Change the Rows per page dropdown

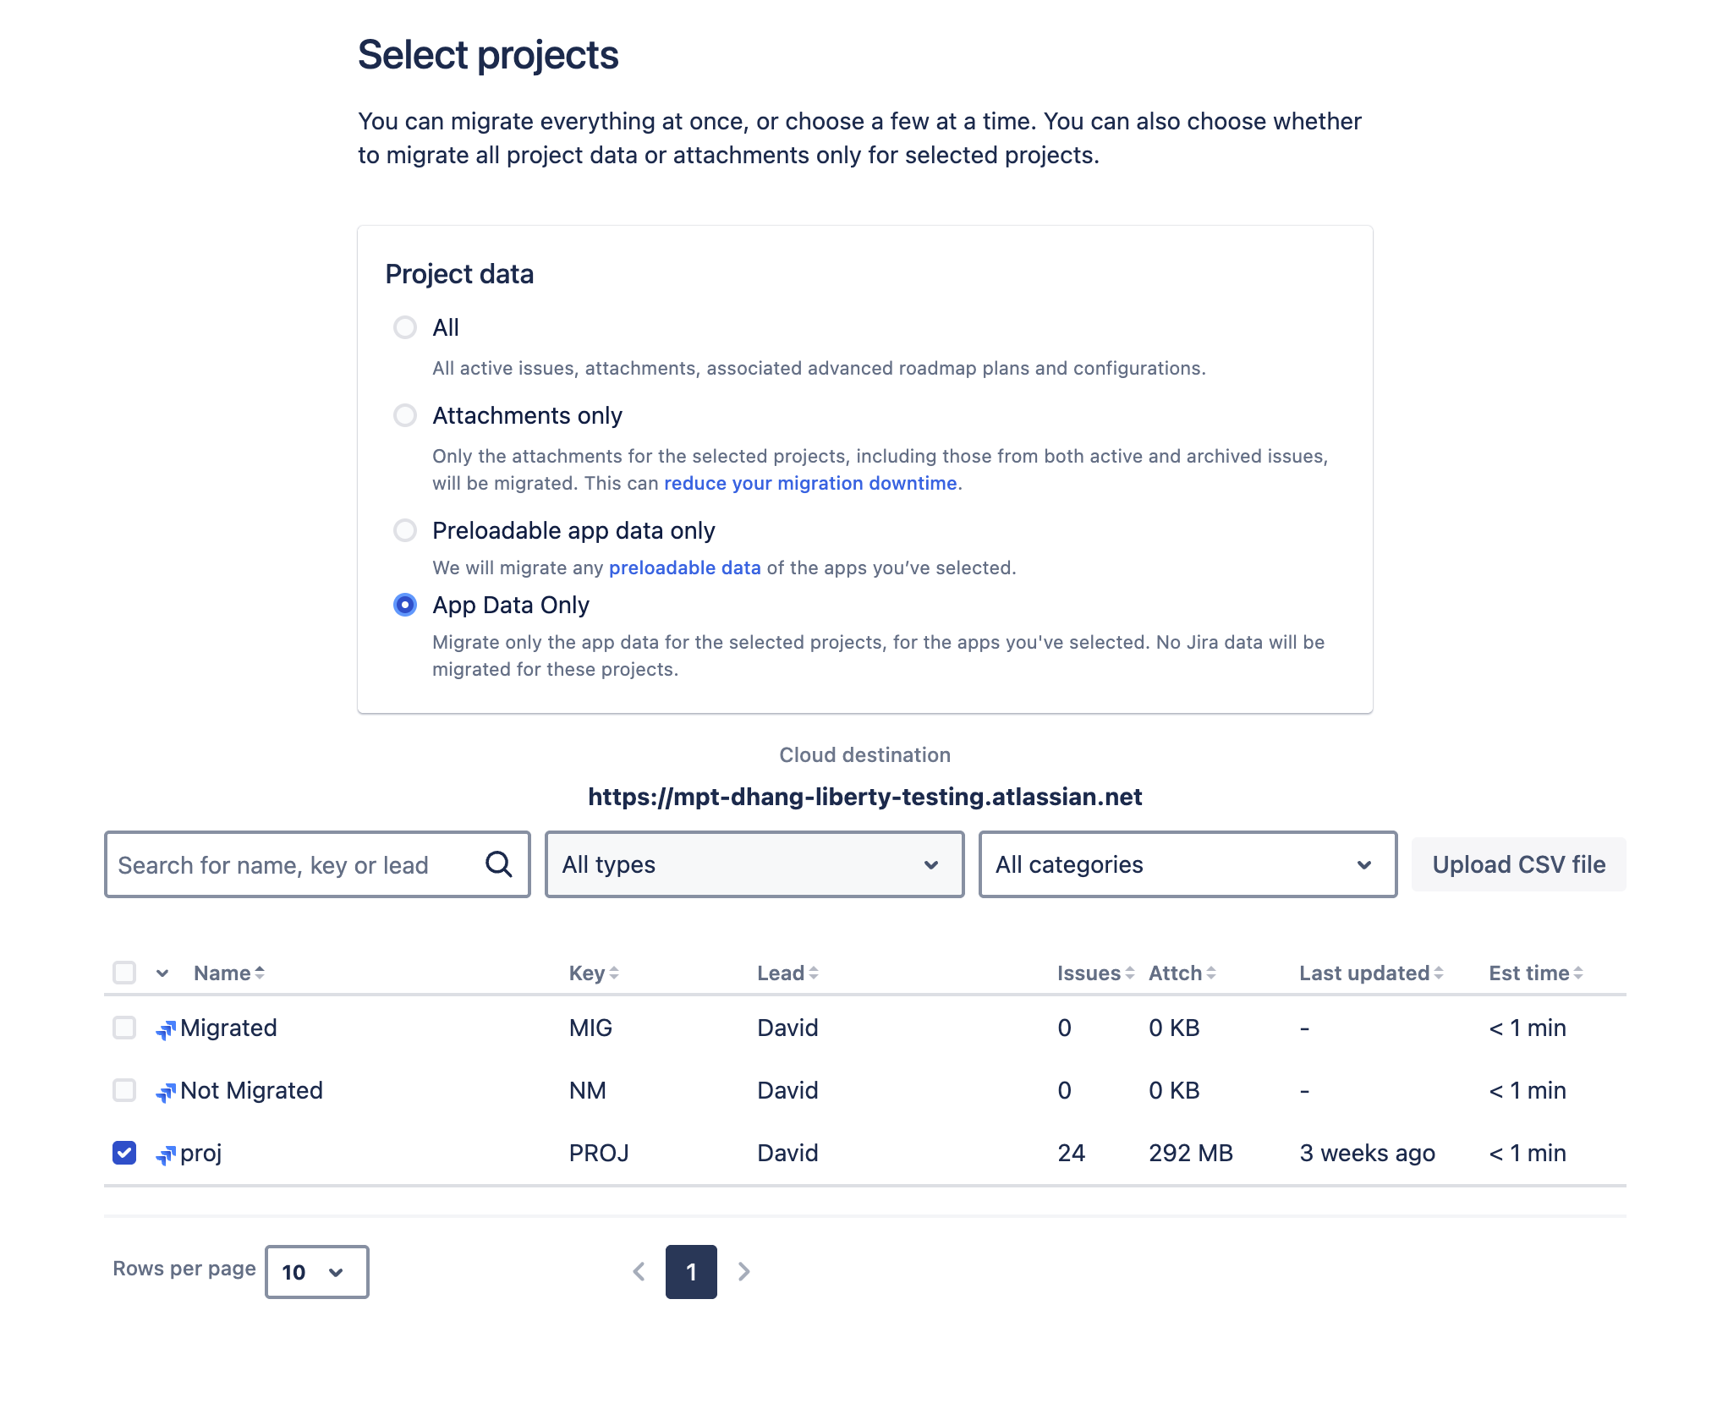tap(315, 1271)
